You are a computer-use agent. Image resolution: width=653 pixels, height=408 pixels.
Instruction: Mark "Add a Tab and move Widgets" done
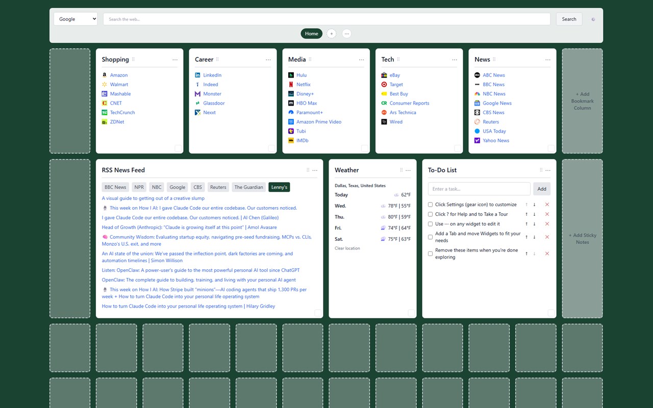pyautogui.click(x=431, y=237)
